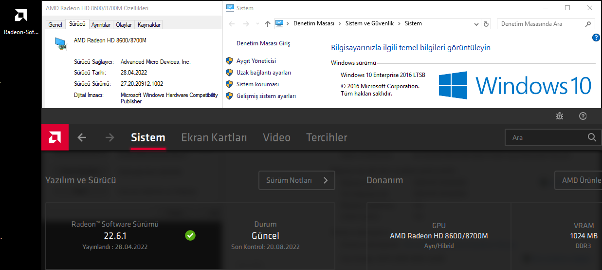Refresh the Sistem control panel view
Screen dimensions: 602x270
(486, 24)
